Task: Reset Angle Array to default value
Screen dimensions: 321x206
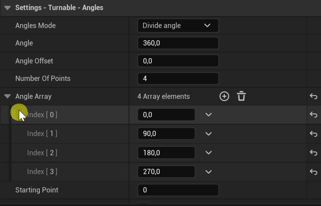Action: pyautogui.click(x=313, y=96)
